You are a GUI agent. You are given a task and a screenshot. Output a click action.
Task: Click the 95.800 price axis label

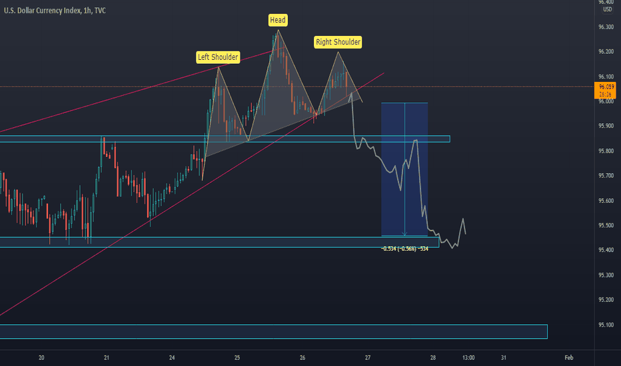tap(606, 151)
